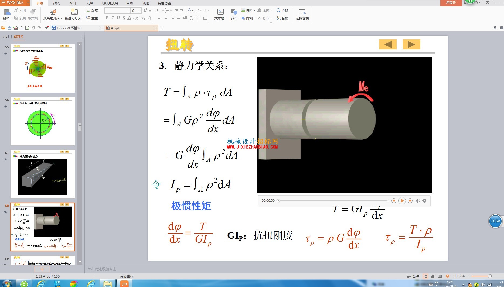Open the 版式 layout dropdown
The height and width of the screenshot is (287, 504).
[x=93, y=11]
